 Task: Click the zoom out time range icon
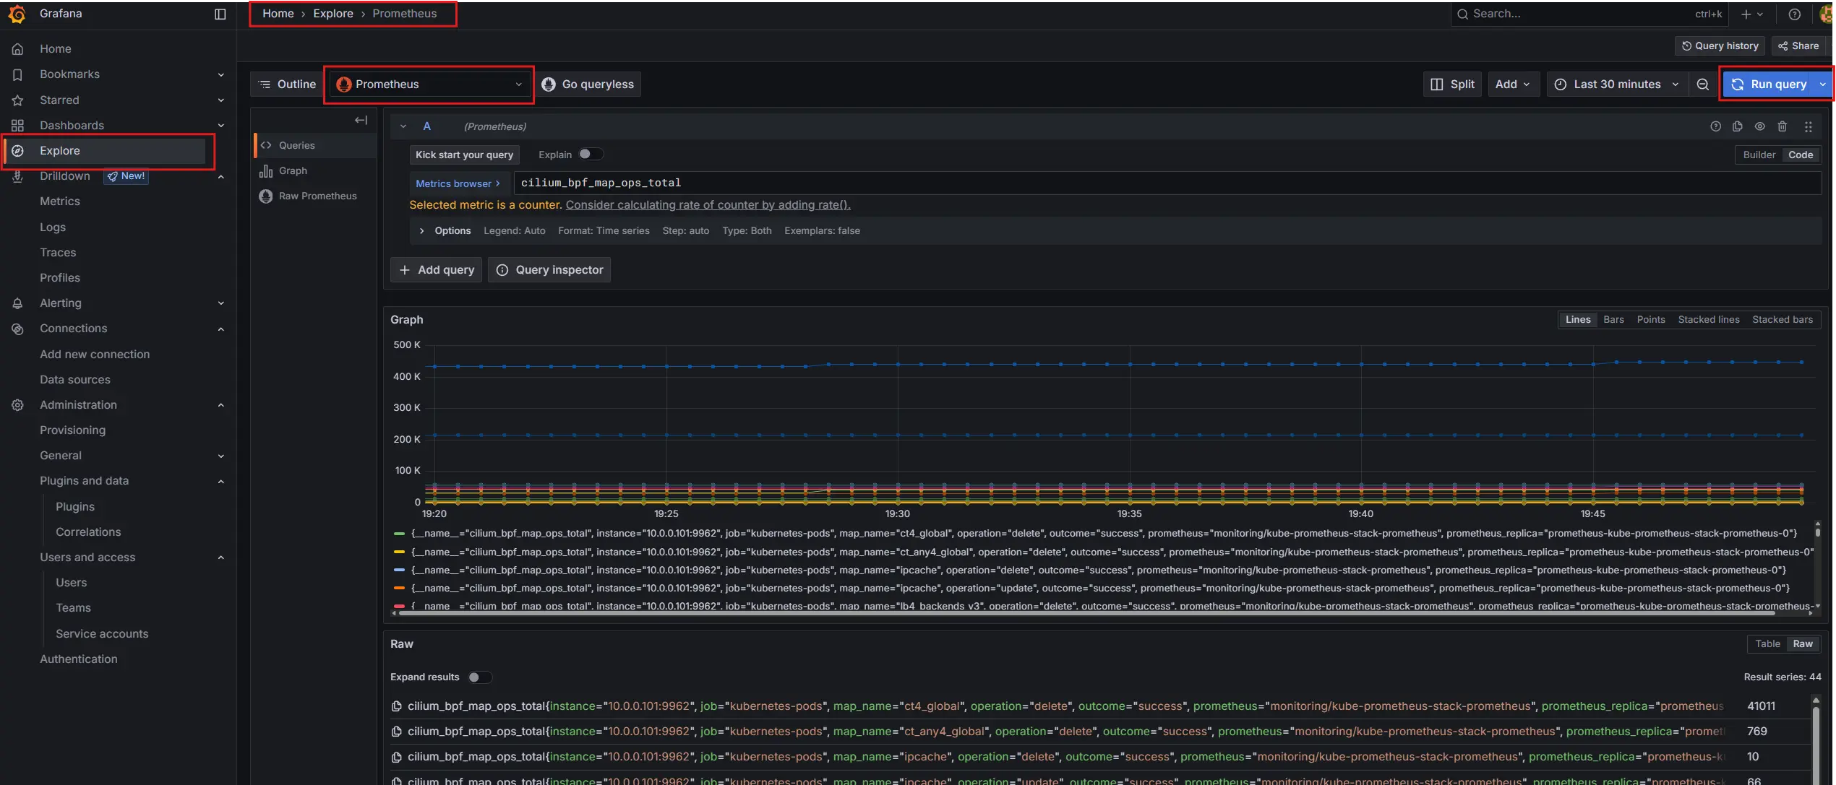tap(1702, 84)
